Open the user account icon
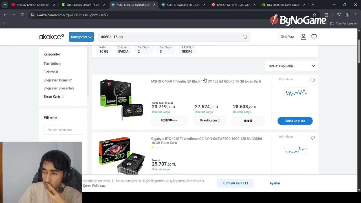The height and width of the screenshot is (203, 361). tap(303, 37)
